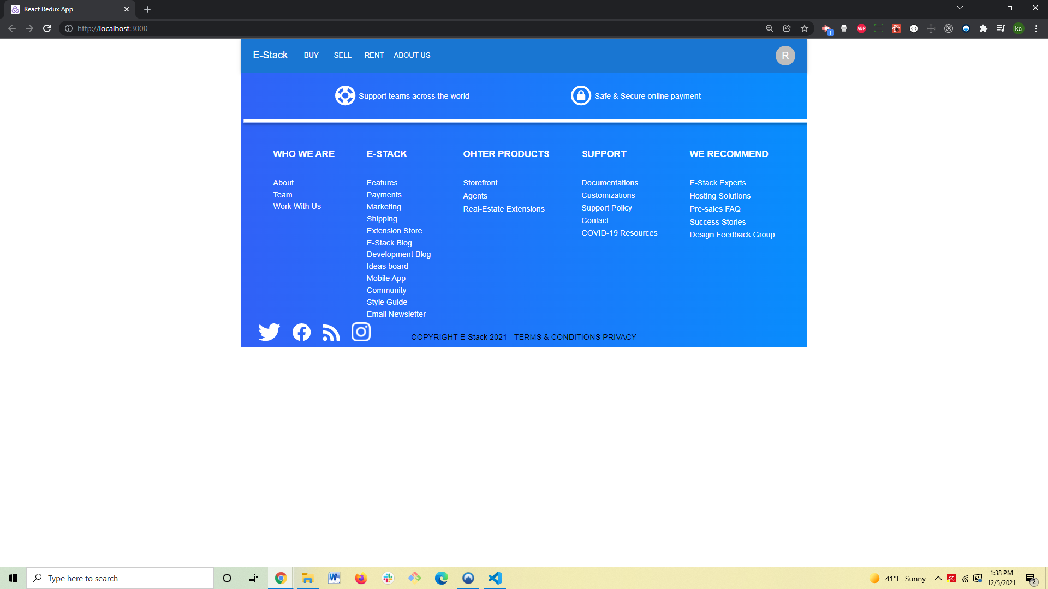Expand the SUPPORT footer section
Viewport: 1048px width, 589px height.
[604, 154]
